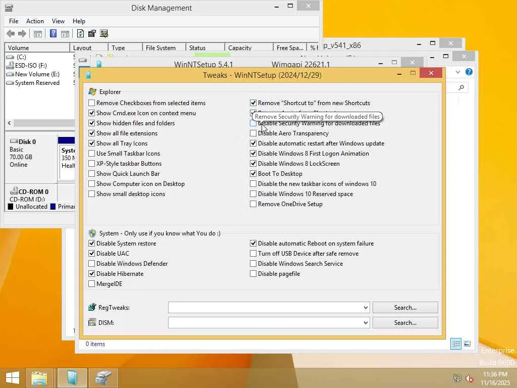This screenshot has height=388, width=517.
Task: Click the System section shield icon
Action: tap(92, 233)
